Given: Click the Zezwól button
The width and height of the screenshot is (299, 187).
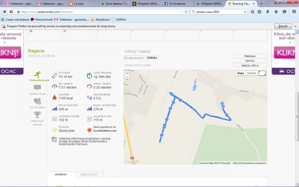Looking at the screenshot, I should [283, 26].
